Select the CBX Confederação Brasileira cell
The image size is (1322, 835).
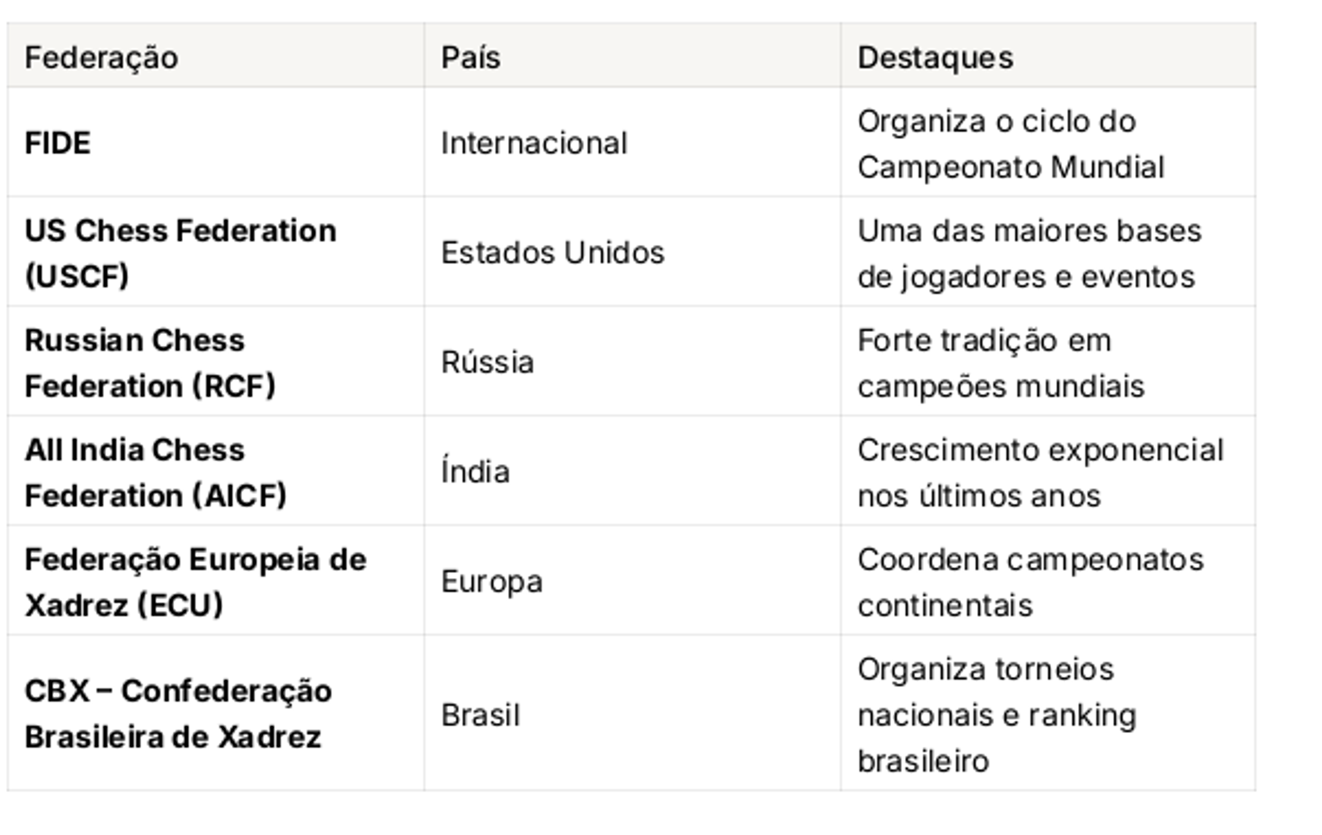[216, 713]
